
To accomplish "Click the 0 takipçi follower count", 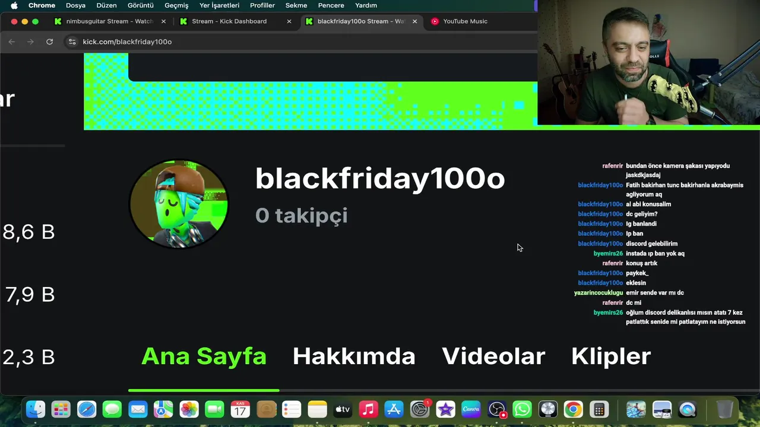I will tap(301, 215).
